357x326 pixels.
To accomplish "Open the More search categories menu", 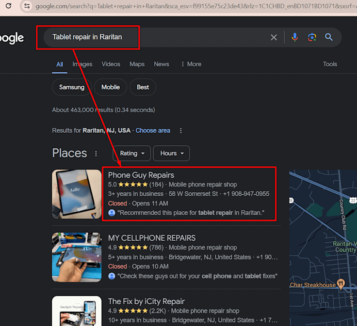I will (191, 64).
